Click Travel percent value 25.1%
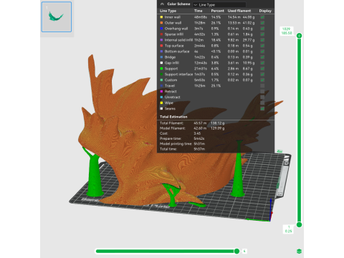The image size is (344, 258). click(x=216, y=86)
